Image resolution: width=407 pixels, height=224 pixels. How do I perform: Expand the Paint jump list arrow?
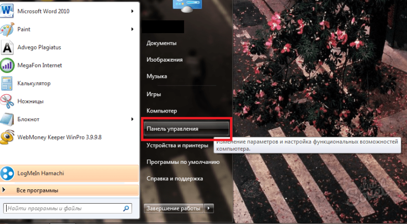[x=132, y=29]
